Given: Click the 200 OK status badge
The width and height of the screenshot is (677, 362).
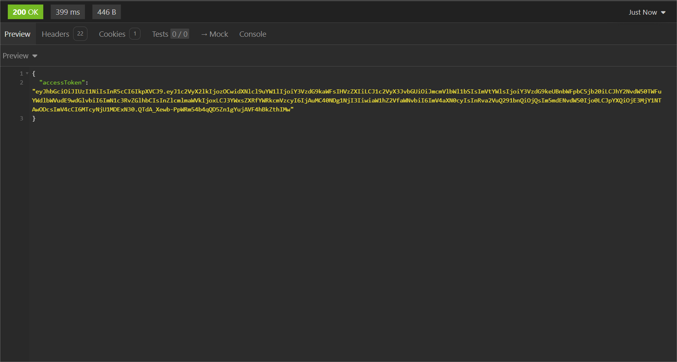Looking at the screenshot, I should 25,12.
